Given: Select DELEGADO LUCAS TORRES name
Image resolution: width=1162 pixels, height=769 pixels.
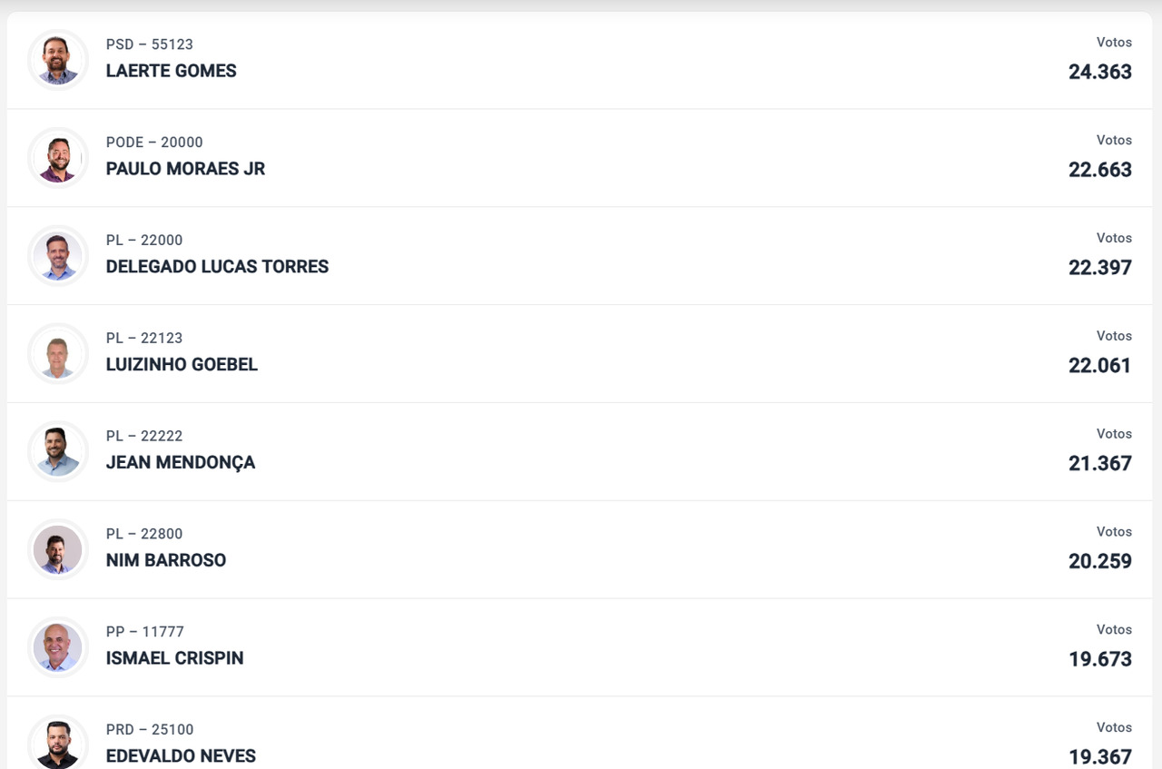Looking at the screenshot, I should coord(217,267).
